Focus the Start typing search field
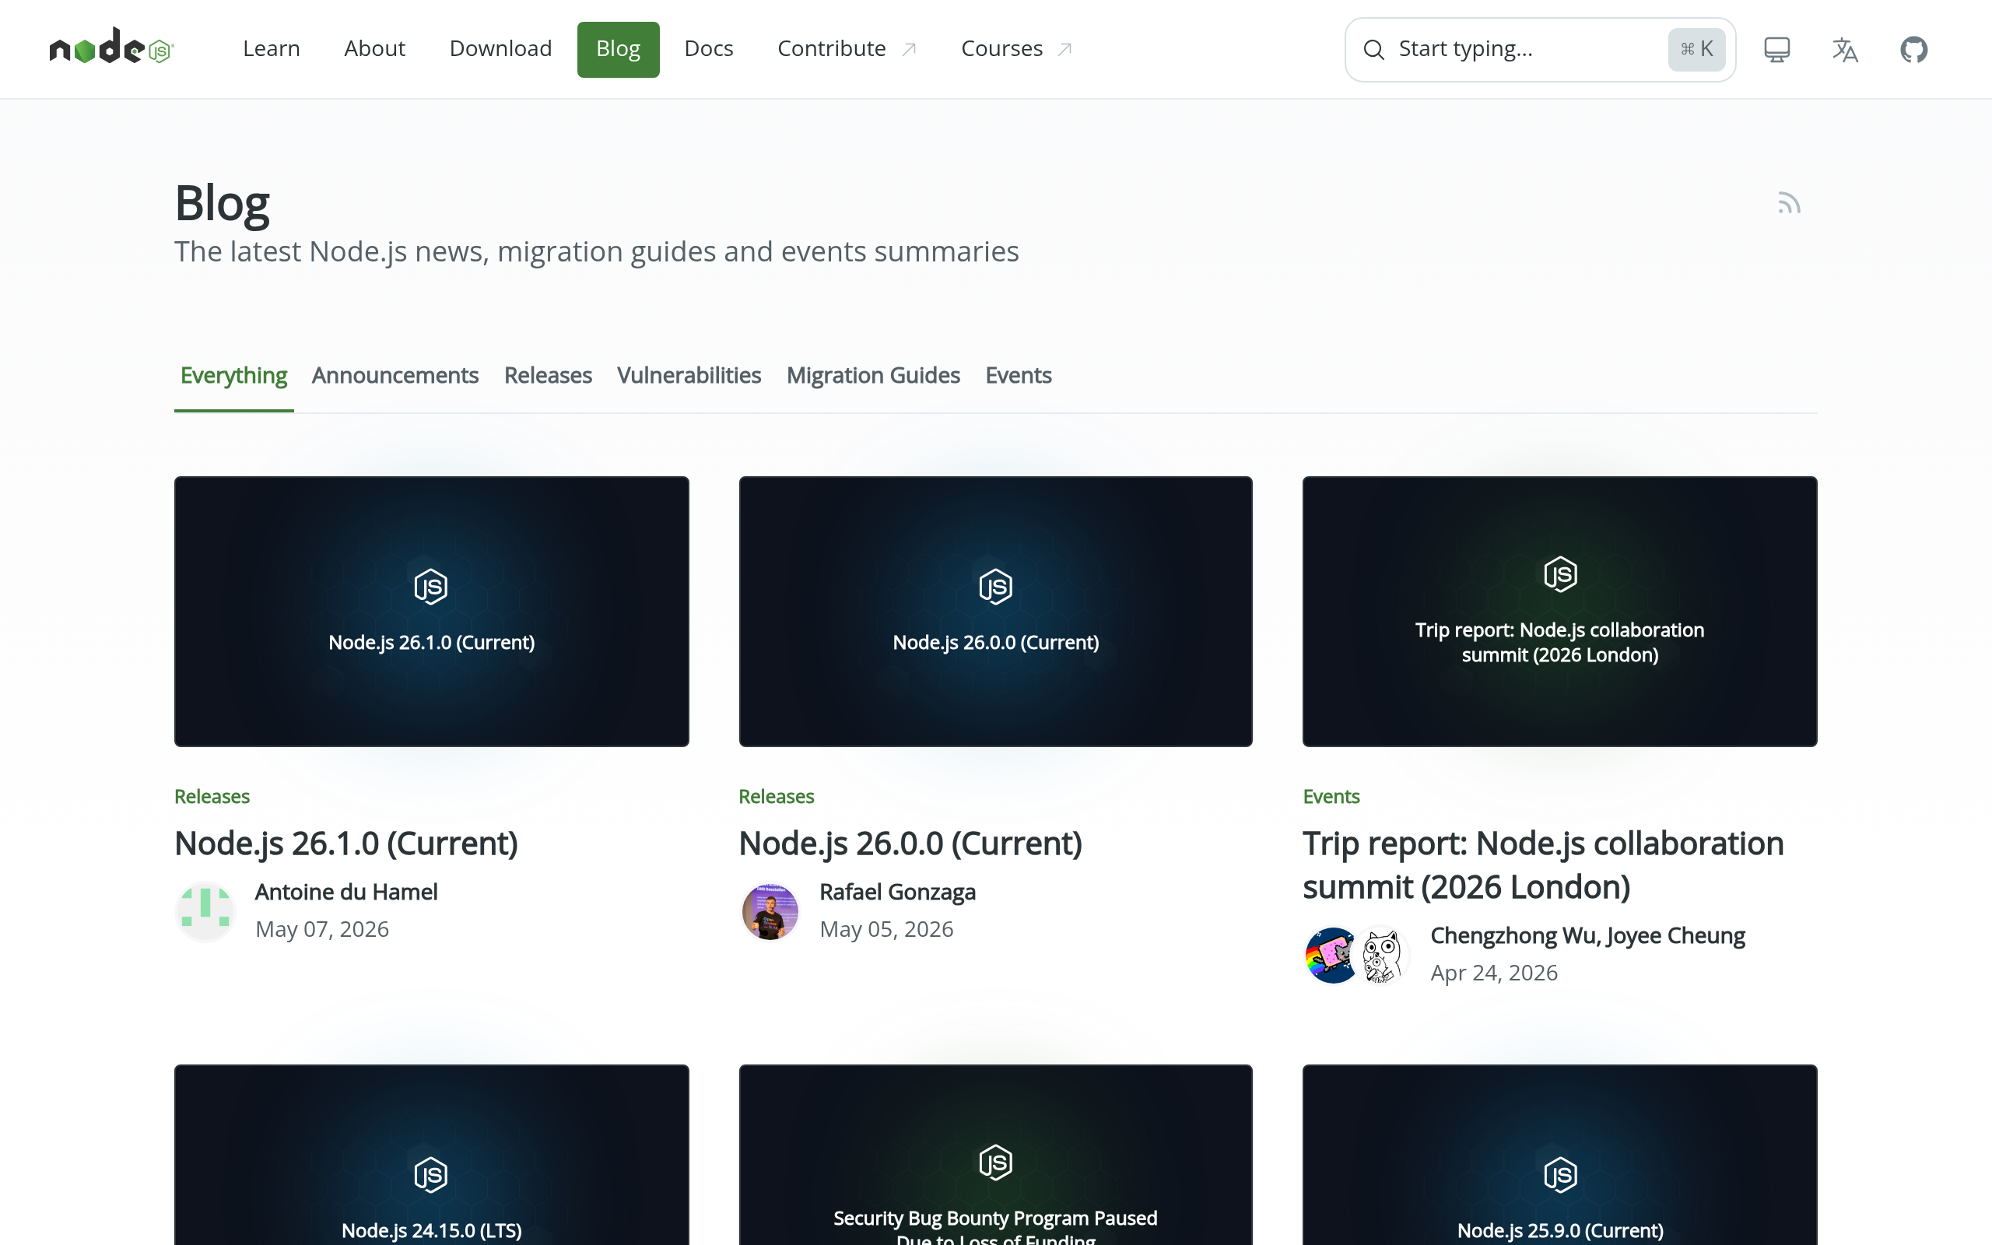1992x1245 pixels. 1539,49
